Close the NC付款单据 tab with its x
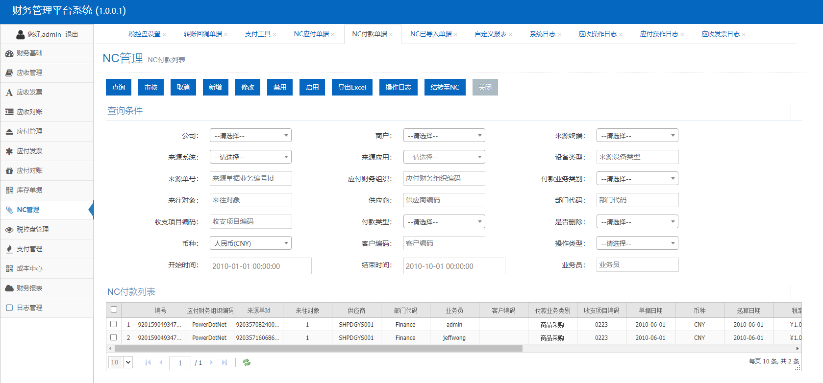This screenshot has width=823, height=383. tap(391, 34)
